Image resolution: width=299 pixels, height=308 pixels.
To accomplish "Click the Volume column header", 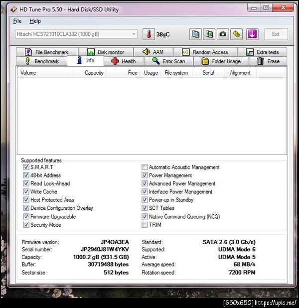I will (x=45, y=73).
